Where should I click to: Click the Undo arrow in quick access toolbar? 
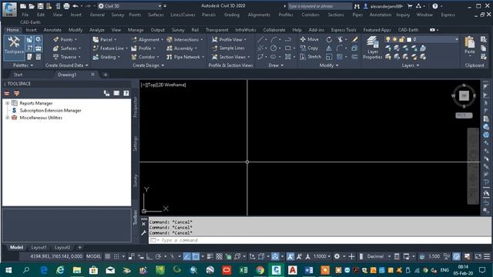pyautogui.click(x=75, y=6)
